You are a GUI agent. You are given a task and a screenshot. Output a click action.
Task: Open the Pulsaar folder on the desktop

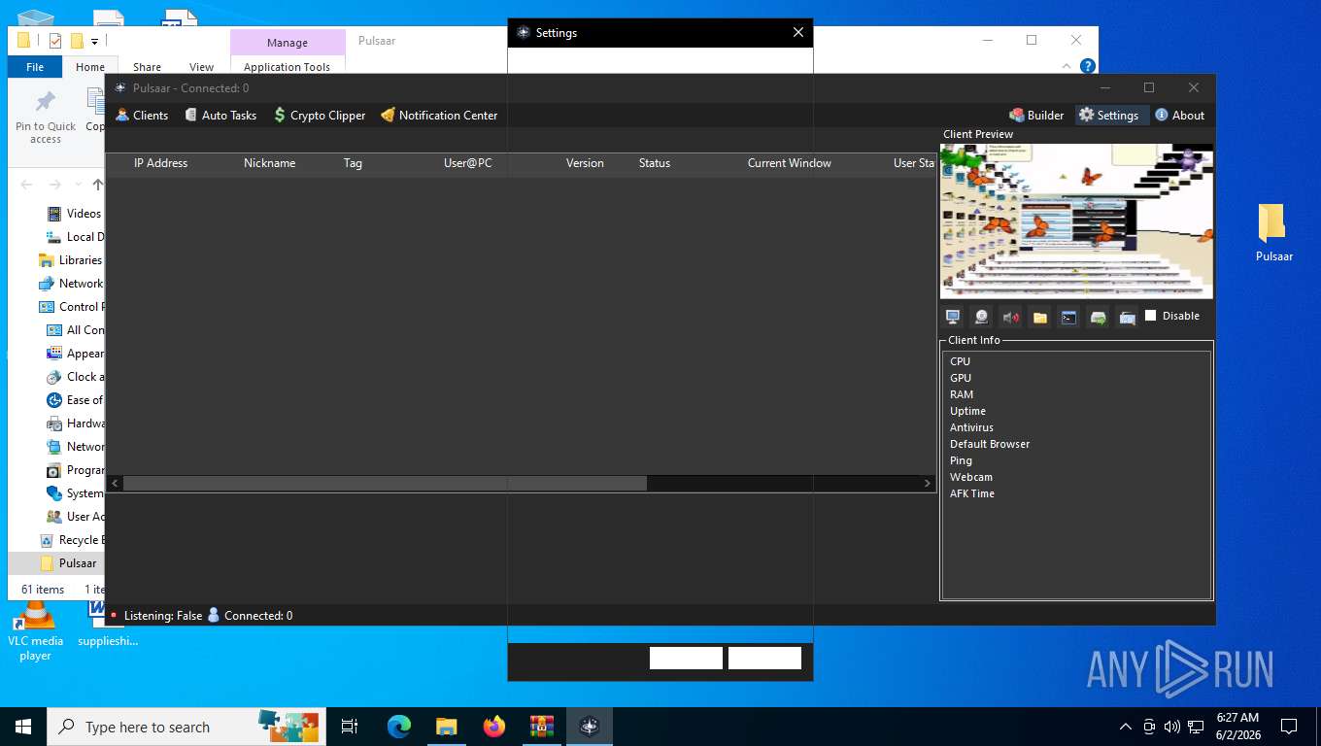(x=1273, y=233)
